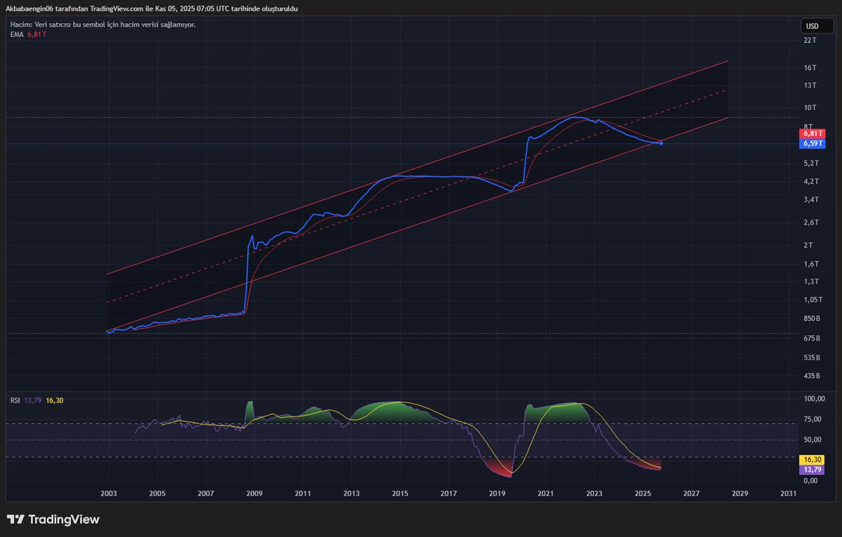Click the 435B price scale value

click(813, 376)
